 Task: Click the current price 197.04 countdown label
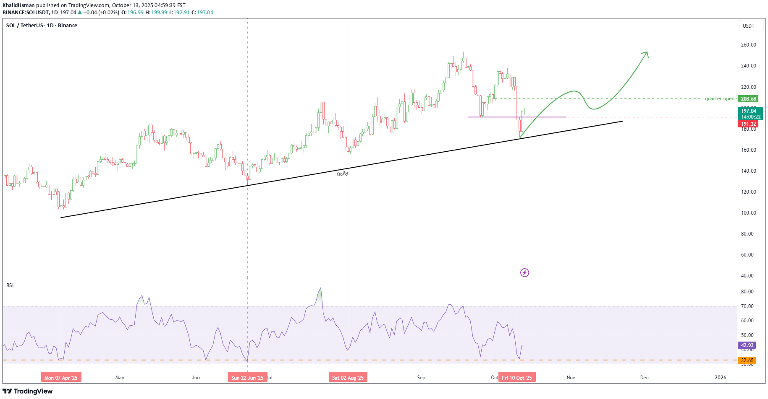[750, 114]
